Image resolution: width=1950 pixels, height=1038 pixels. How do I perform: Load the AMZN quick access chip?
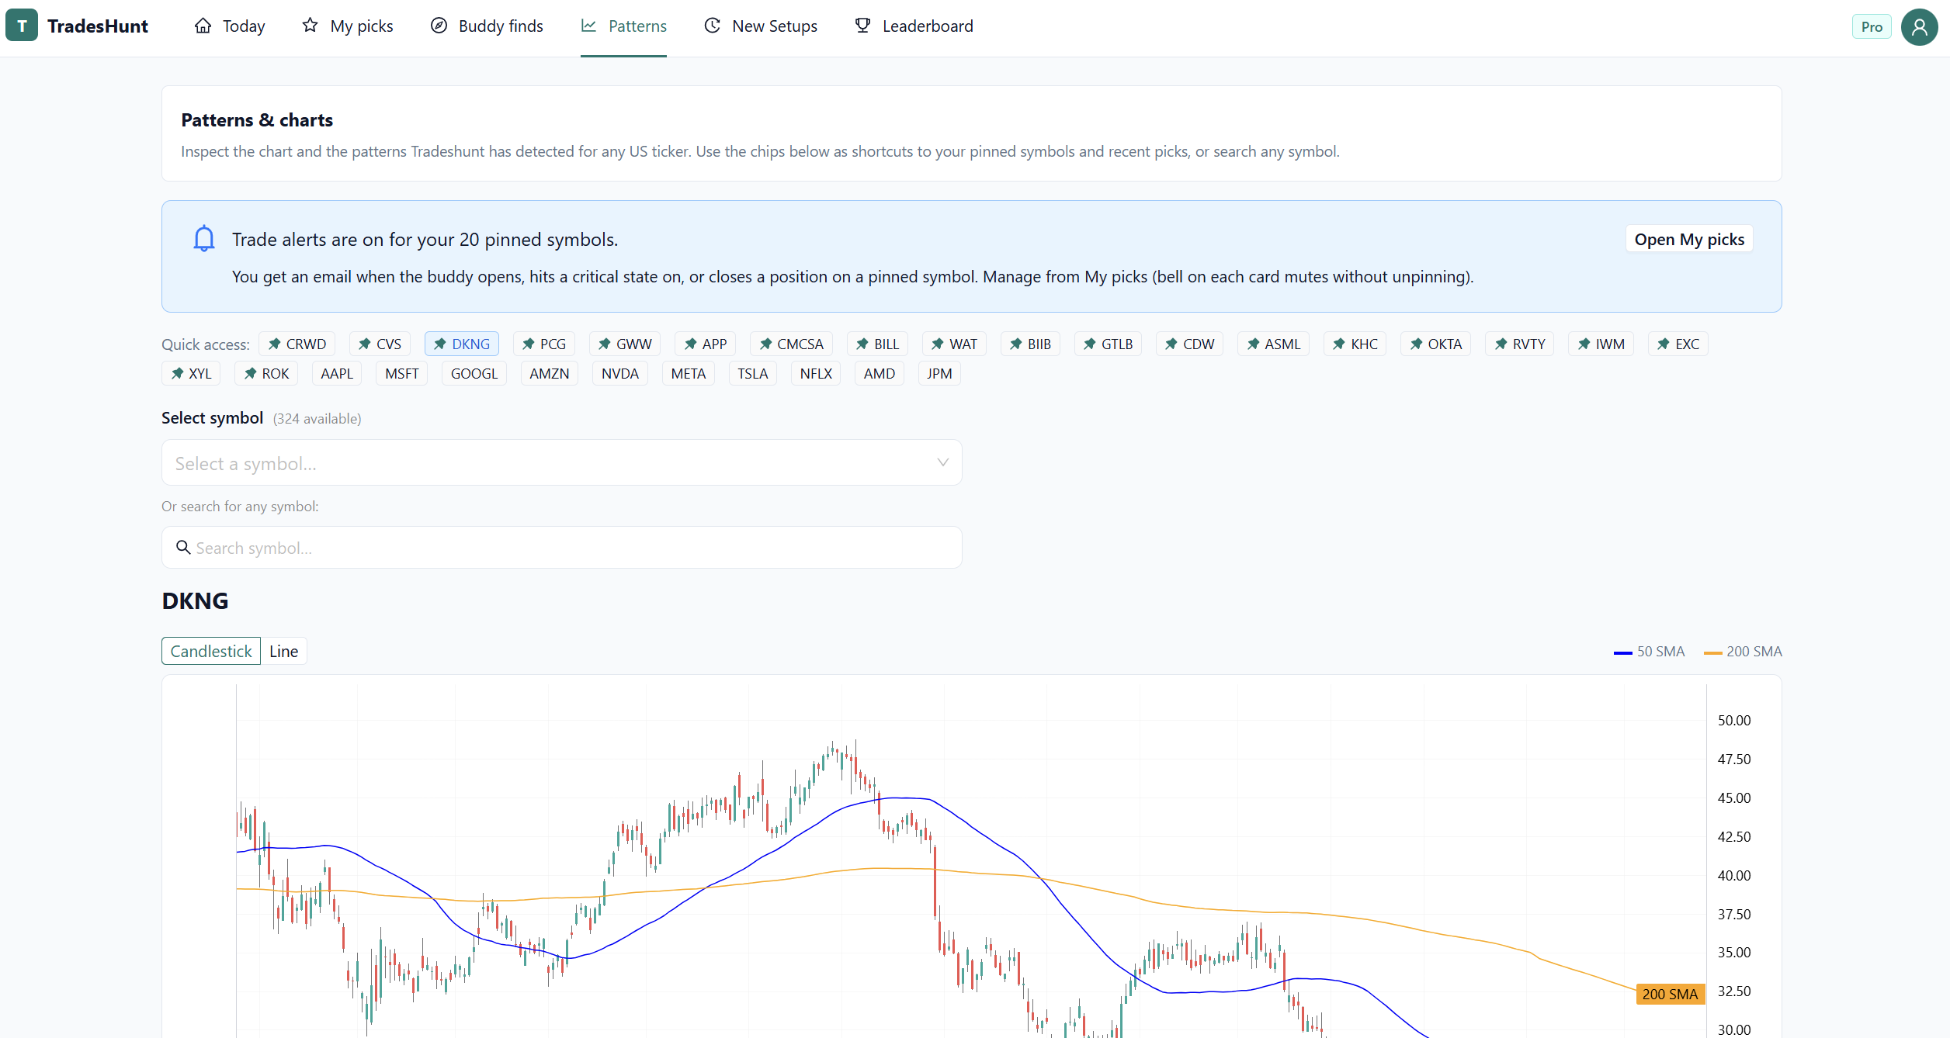(550, 373)
